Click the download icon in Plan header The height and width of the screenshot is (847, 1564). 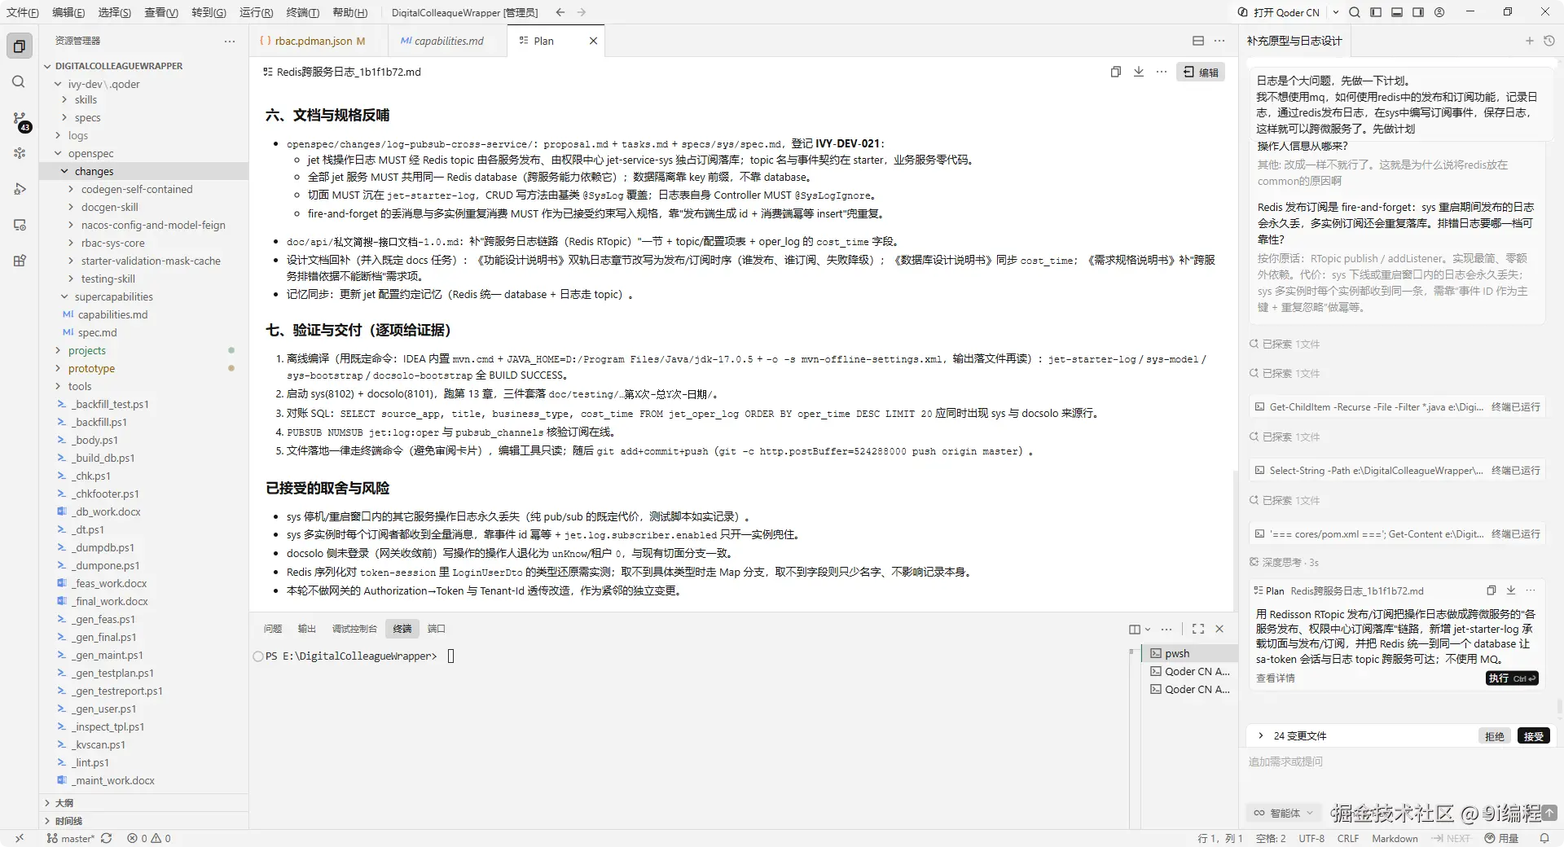click(x=1139, y=72)
